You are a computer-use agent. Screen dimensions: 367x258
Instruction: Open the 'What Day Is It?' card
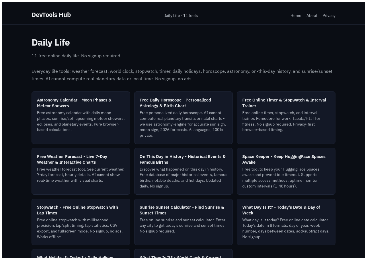pos(286,222)
